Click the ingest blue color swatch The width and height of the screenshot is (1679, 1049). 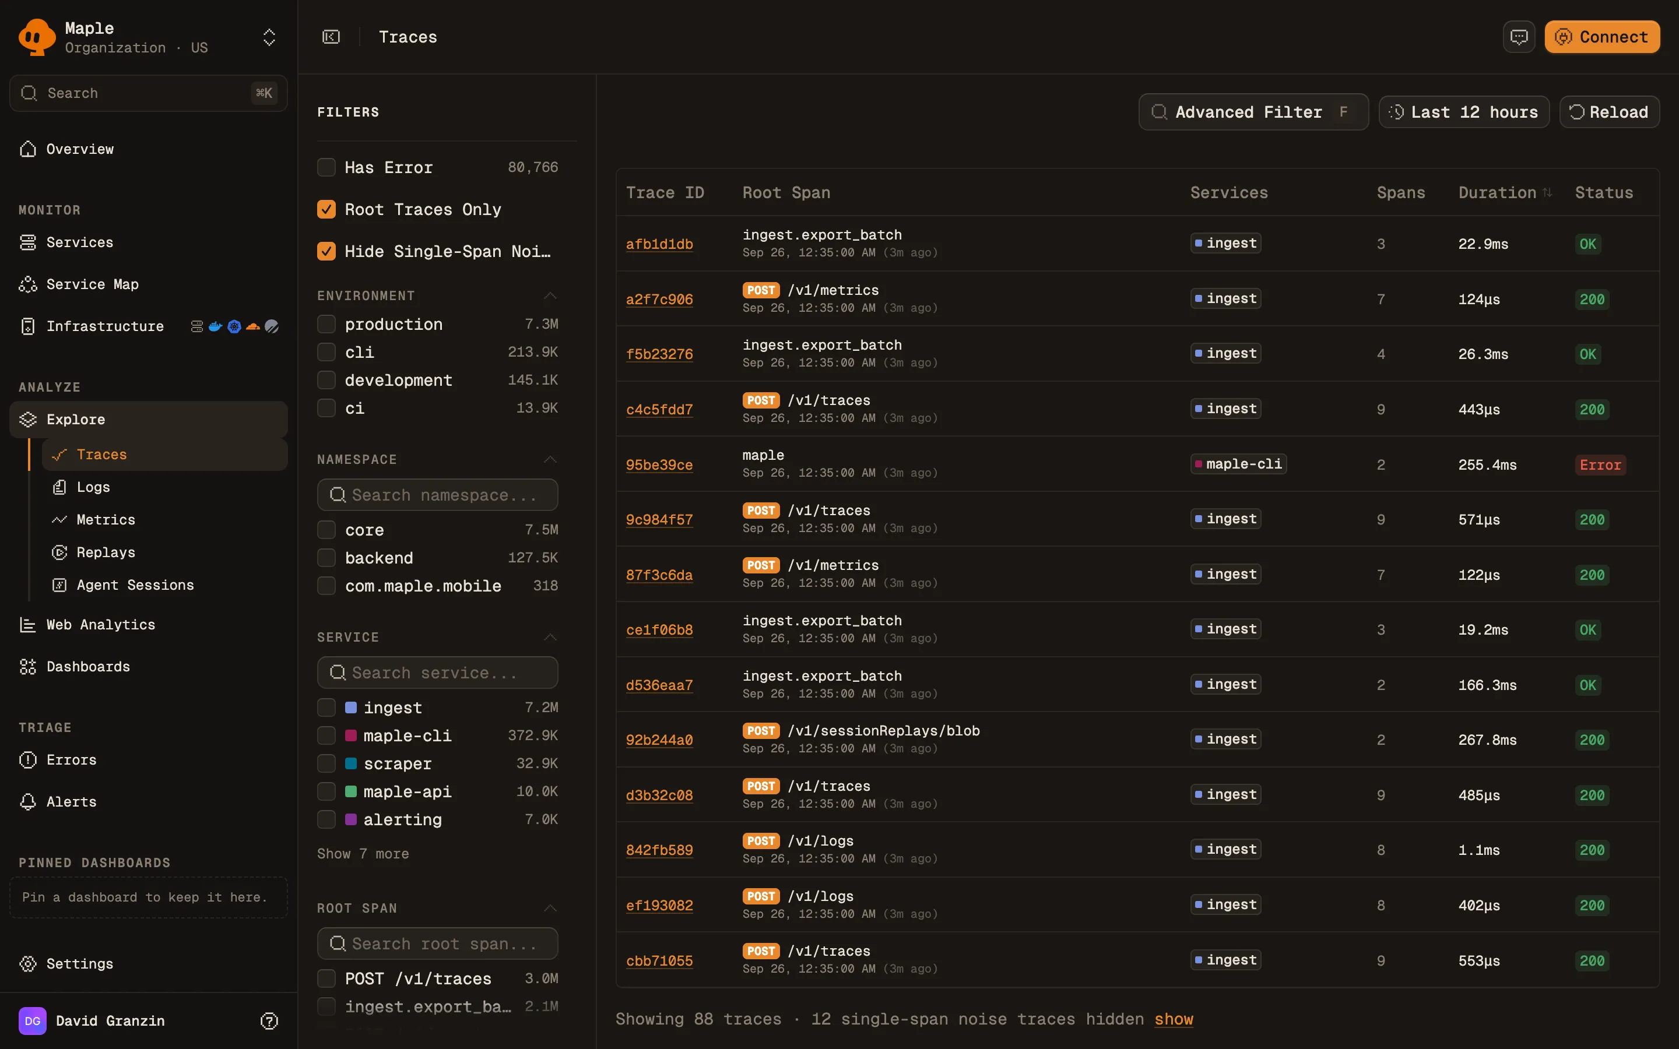coord(351,707)
